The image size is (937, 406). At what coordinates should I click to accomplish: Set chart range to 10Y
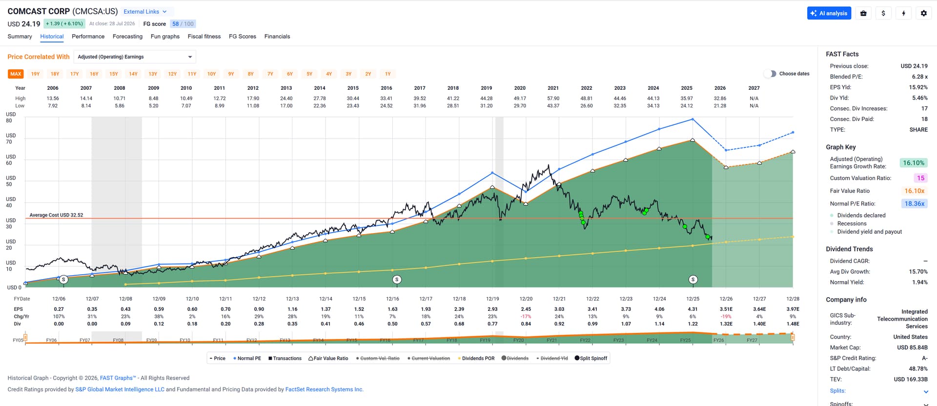pyautogui.click(x=211, y=74)
